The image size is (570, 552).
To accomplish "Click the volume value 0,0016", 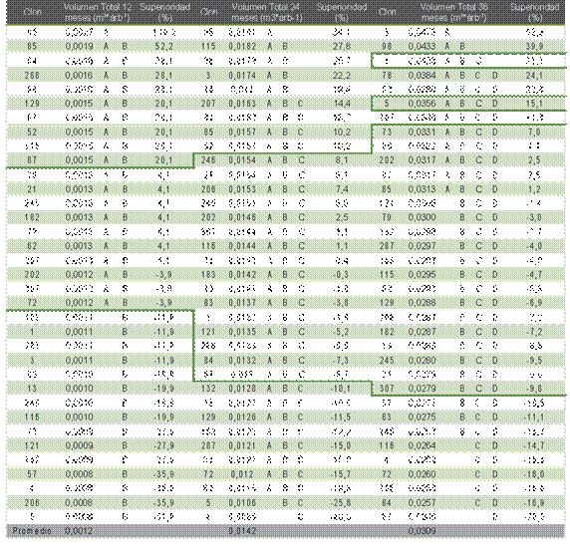I will click(80, 75).
